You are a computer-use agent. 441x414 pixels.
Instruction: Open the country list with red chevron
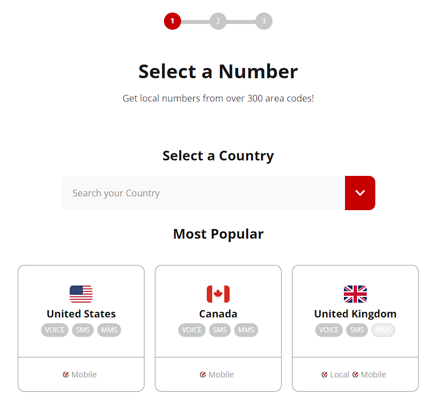(x=360, y=193)
